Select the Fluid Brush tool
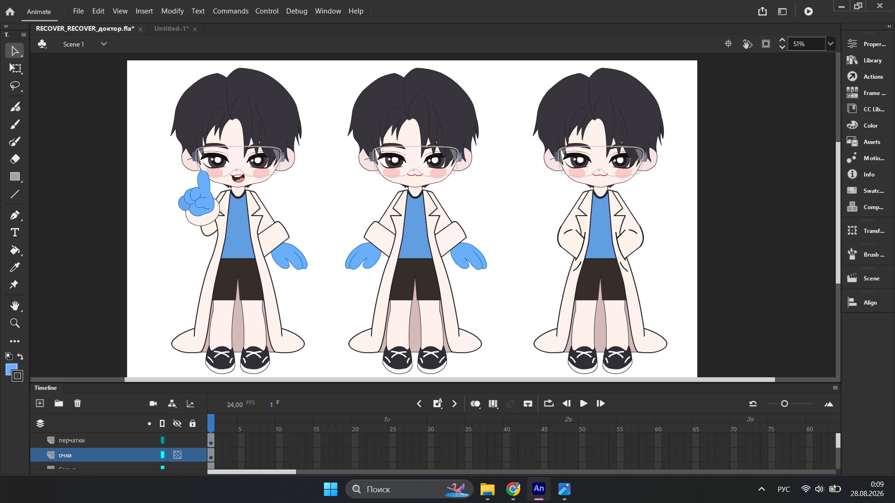Screen dimensions: 895x503 tap(15, 107)
